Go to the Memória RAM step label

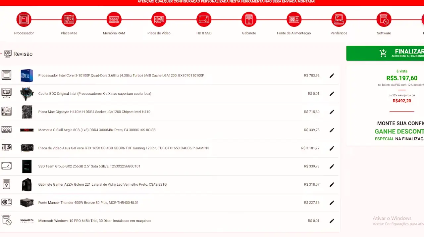tap(114, 33)
